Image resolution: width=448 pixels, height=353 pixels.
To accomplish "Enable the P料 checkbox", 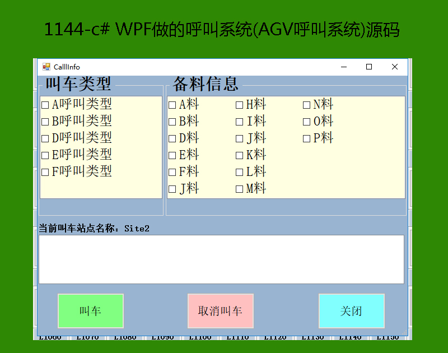I will (x=307, y=138).
